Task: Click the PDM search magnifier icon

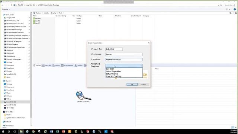Action: pos(231,13)
